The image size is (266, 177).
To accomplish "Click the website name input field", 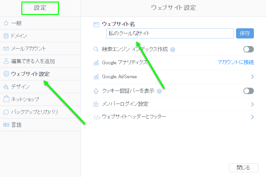I will click(170, 33).
